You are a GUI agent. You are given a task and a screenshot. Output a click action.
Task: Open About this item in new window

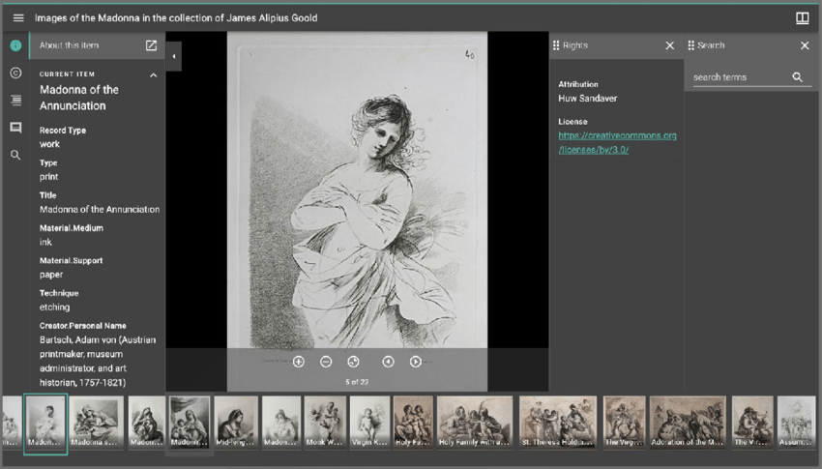coord(151,45)
